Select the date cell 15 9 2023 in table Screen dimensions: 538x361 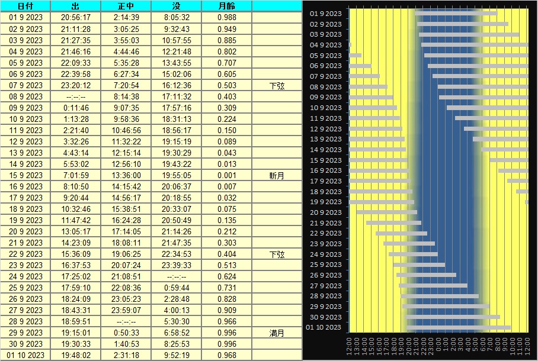pyautogui.click(x=25, y=176)
